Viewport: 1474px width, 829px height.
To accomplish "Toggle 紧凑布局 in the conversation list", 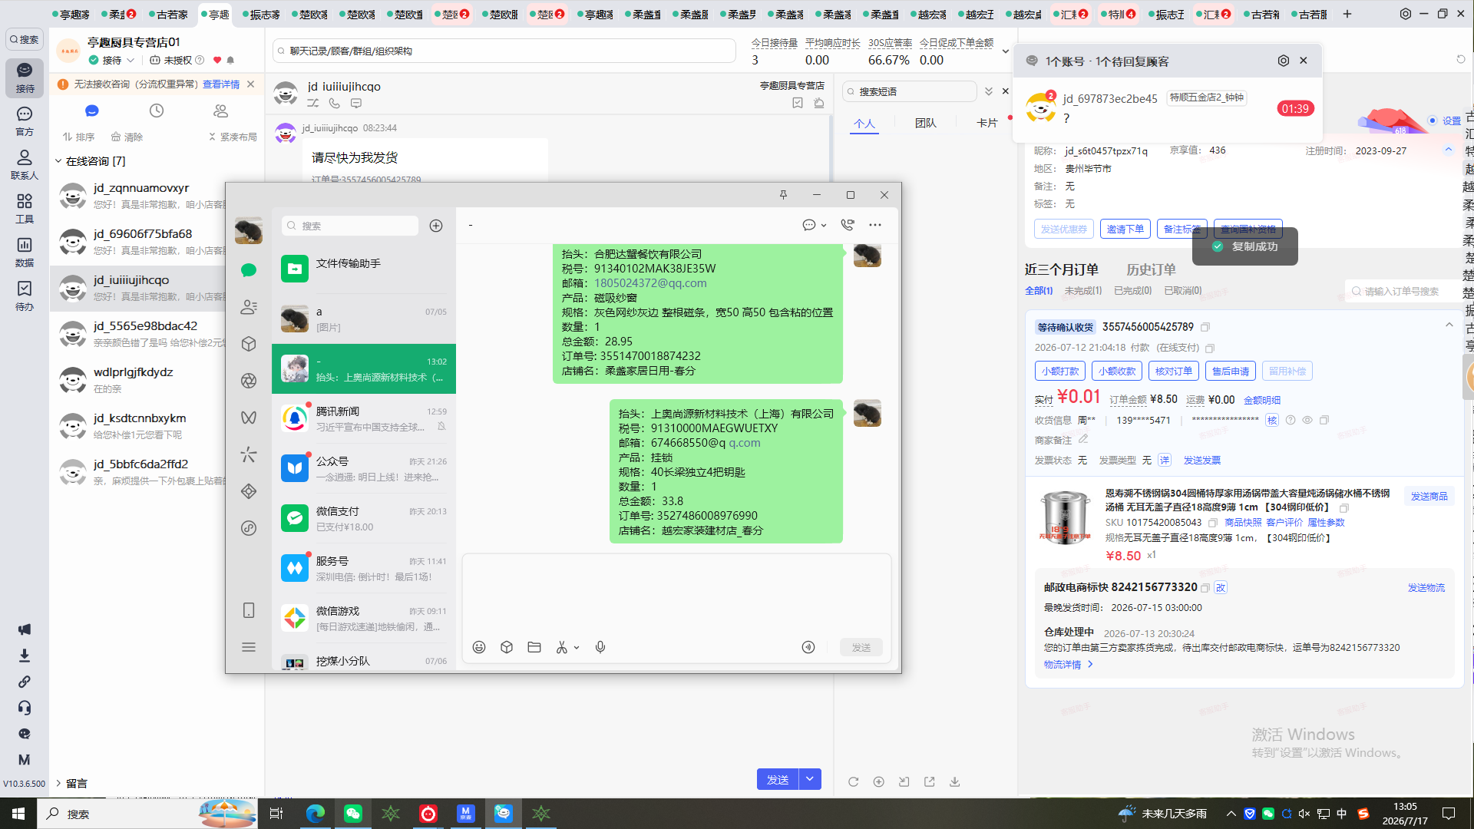I will [233, 137].
